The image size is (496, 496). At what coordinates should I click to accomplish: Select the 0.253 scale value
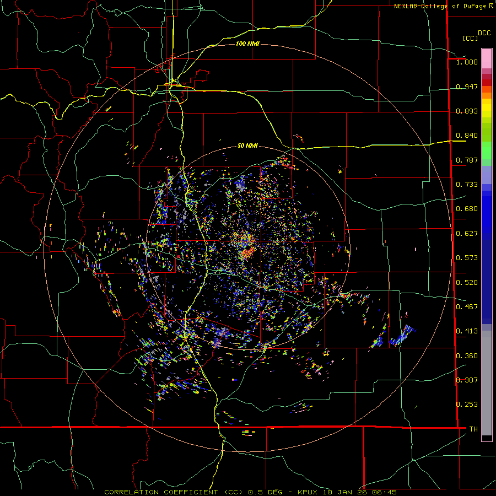[x=467, y=405]
